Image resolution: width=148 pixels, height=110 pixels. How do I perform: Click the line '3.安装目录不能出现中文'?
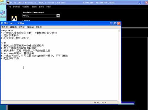tap(15, 38)
